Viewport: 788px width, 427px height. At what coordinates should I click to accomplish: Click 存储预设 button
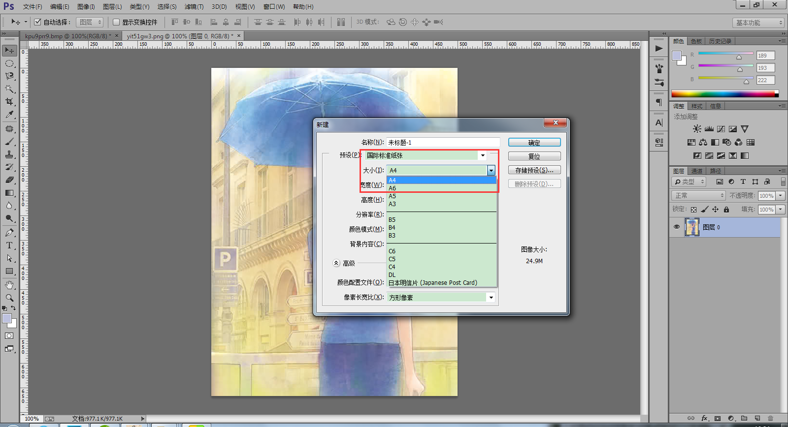point(534,170)
